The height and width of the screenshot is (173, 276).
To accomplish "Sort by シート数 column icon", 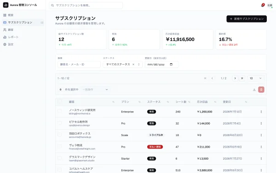I will (x=189, y=102).
